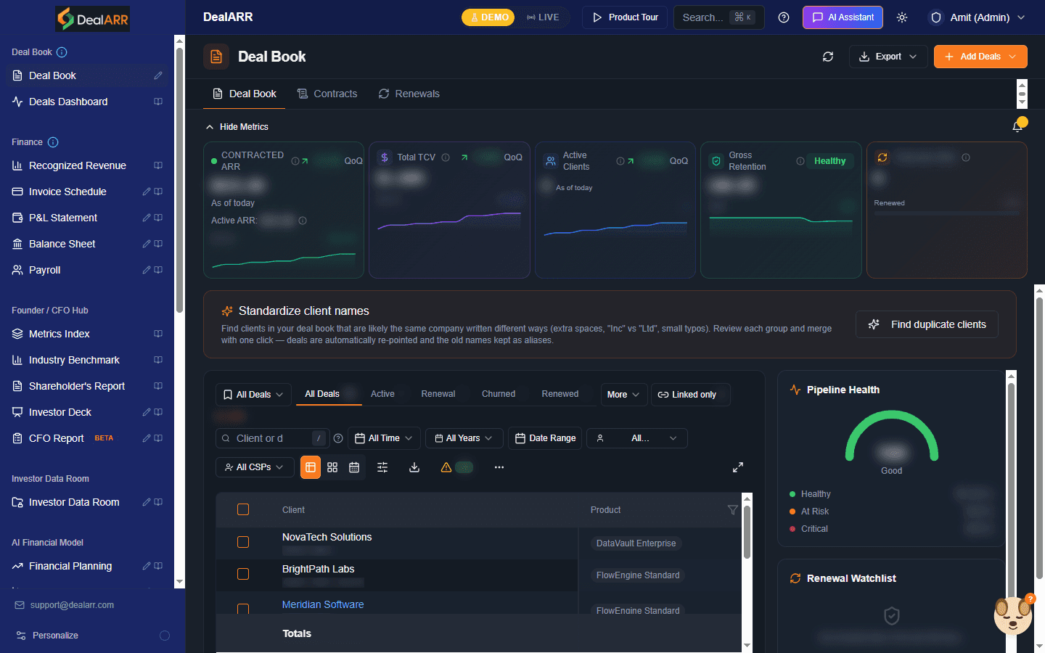Toggle the Personalize switch

pos(164,636)
